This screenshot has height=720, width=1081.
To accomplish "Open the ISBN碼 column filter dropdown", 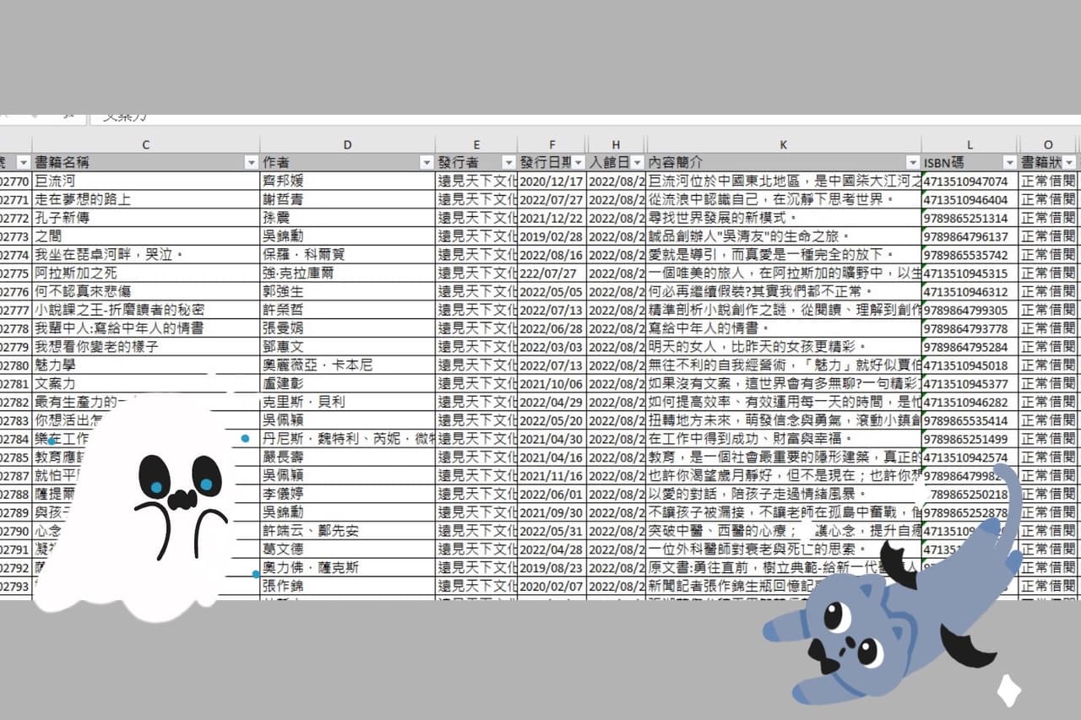I will [1009, 162].
